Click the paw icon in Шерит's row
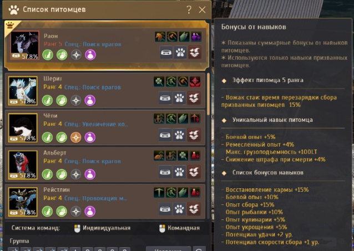This screenshot has width=354, height=251. click(179, 98)
